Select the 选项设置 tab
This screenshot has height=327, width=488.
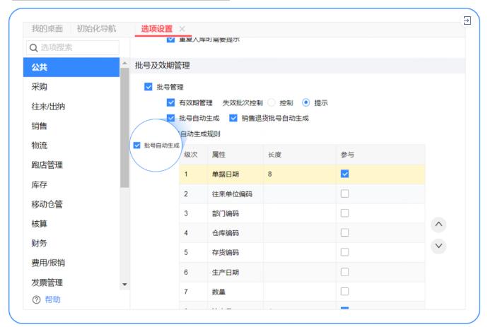click(x=156, y=29)
